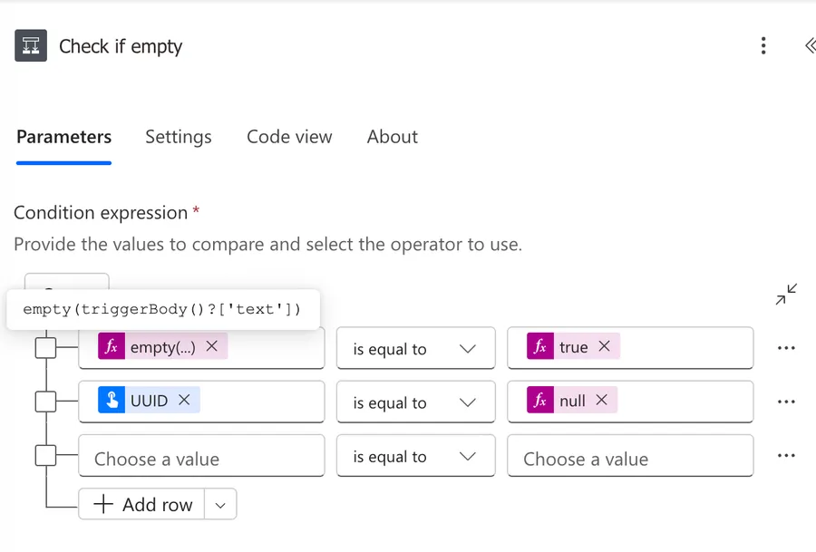Screen dimensions: 816x552
Task: Click the Check if empty condition icon
Action: coord(31,46)
